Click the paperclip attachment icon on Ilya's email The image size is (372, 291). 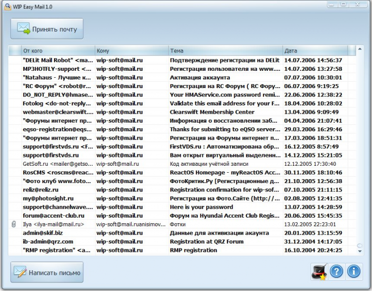click(x=14, y=224)
